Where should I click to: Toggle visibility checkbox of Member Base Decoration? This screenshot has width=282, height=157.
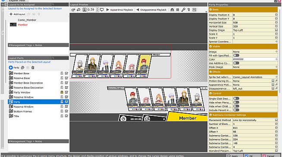coord(66,83)
